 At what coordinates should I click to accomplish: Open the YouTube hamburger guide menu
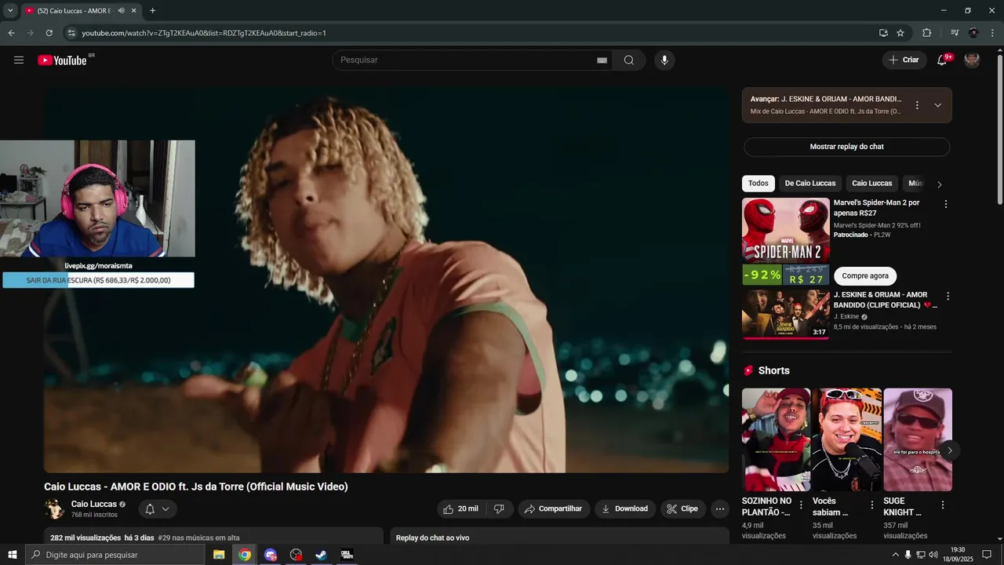[x=19, y=60]
